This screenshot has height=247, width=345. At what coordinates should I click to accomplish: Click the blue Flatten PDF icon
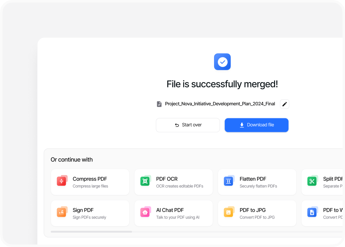(229, 181)
